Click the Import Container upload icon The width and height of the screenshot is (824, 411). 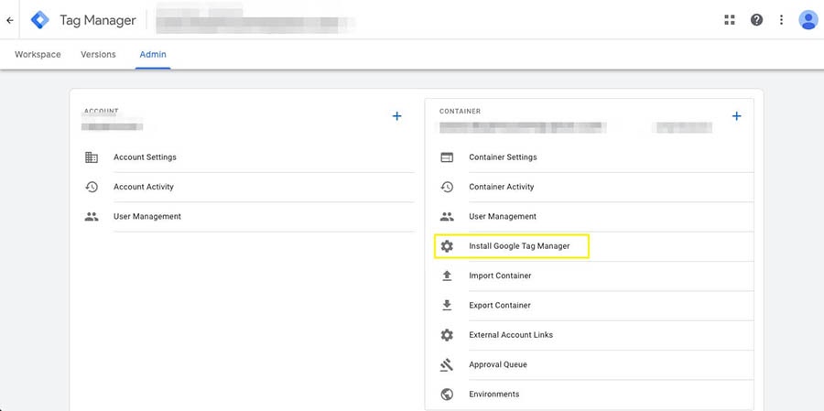447,276
